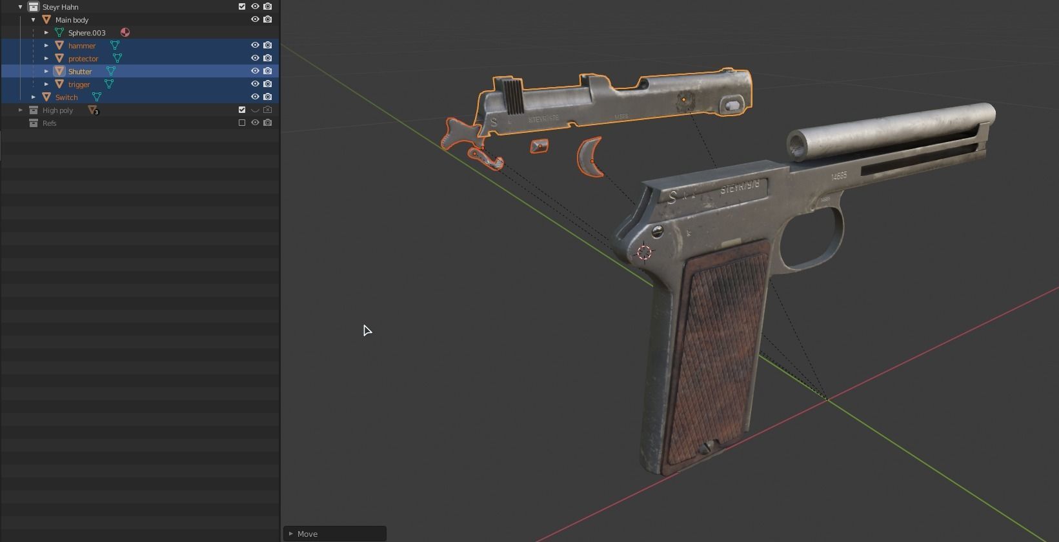1059x542 pixels.
Task: Select Main body in outliner
Action: pyautogui.click(x=72, y=20)
